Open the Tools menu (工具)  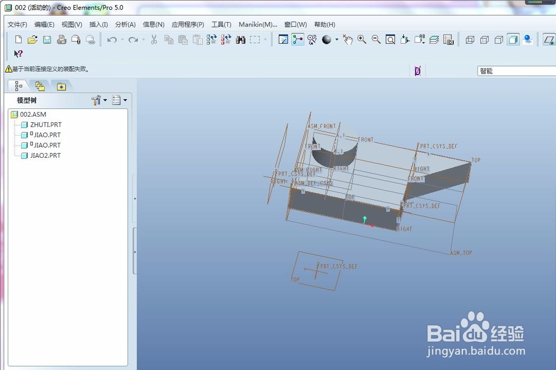pos(221,24)
